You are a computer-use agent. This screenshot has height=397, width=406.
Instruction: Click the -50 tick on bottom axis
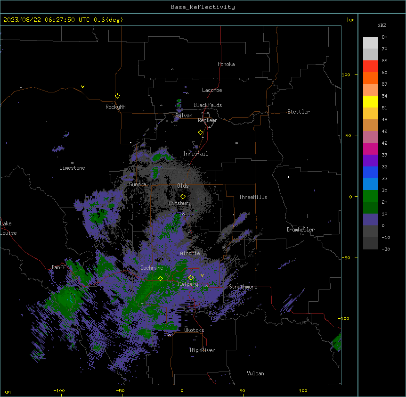pos(120,391)
